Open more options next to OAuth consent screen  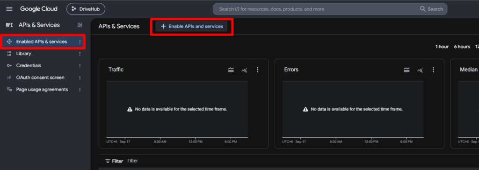[x=80, y=78]
